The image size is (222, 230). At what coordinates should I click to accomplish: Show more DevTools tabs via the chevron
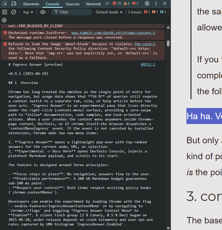tap(107, 4)
